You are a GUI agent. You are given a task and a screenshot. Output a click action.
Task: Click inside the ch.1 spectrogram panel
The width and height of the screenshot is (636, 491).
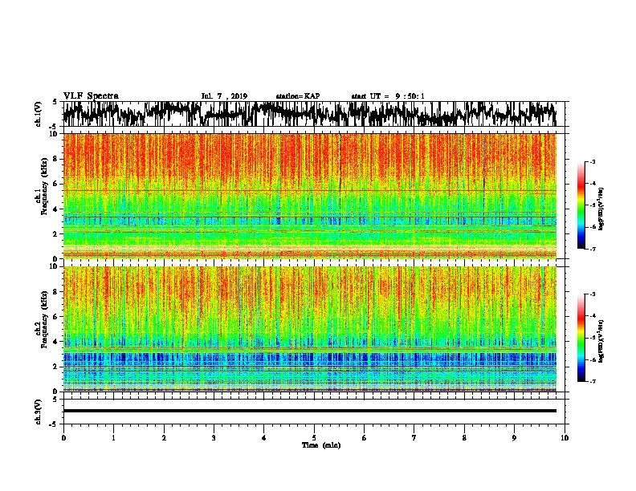309,196
